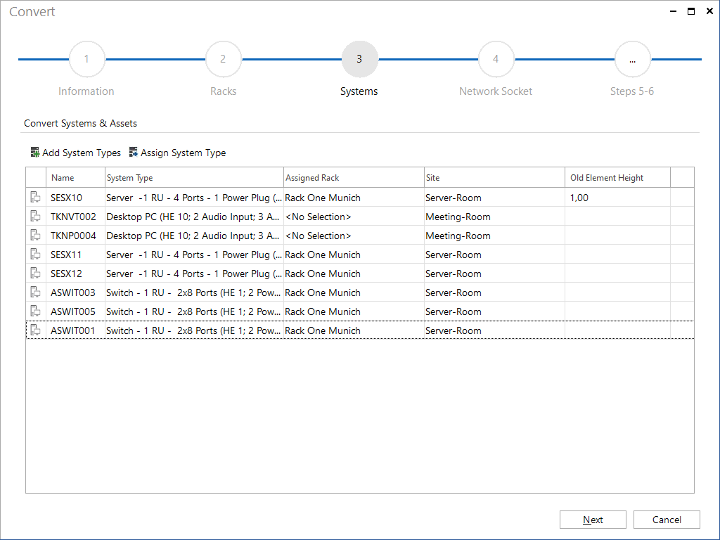Click the system icon in the TKNP0004 row
720x540 pixels.
35,236
